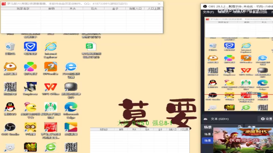Image resolution: width=273 pixels, height=153 pixels.
Task: Close the resource viewer window
Action: [x=159, y=4]
